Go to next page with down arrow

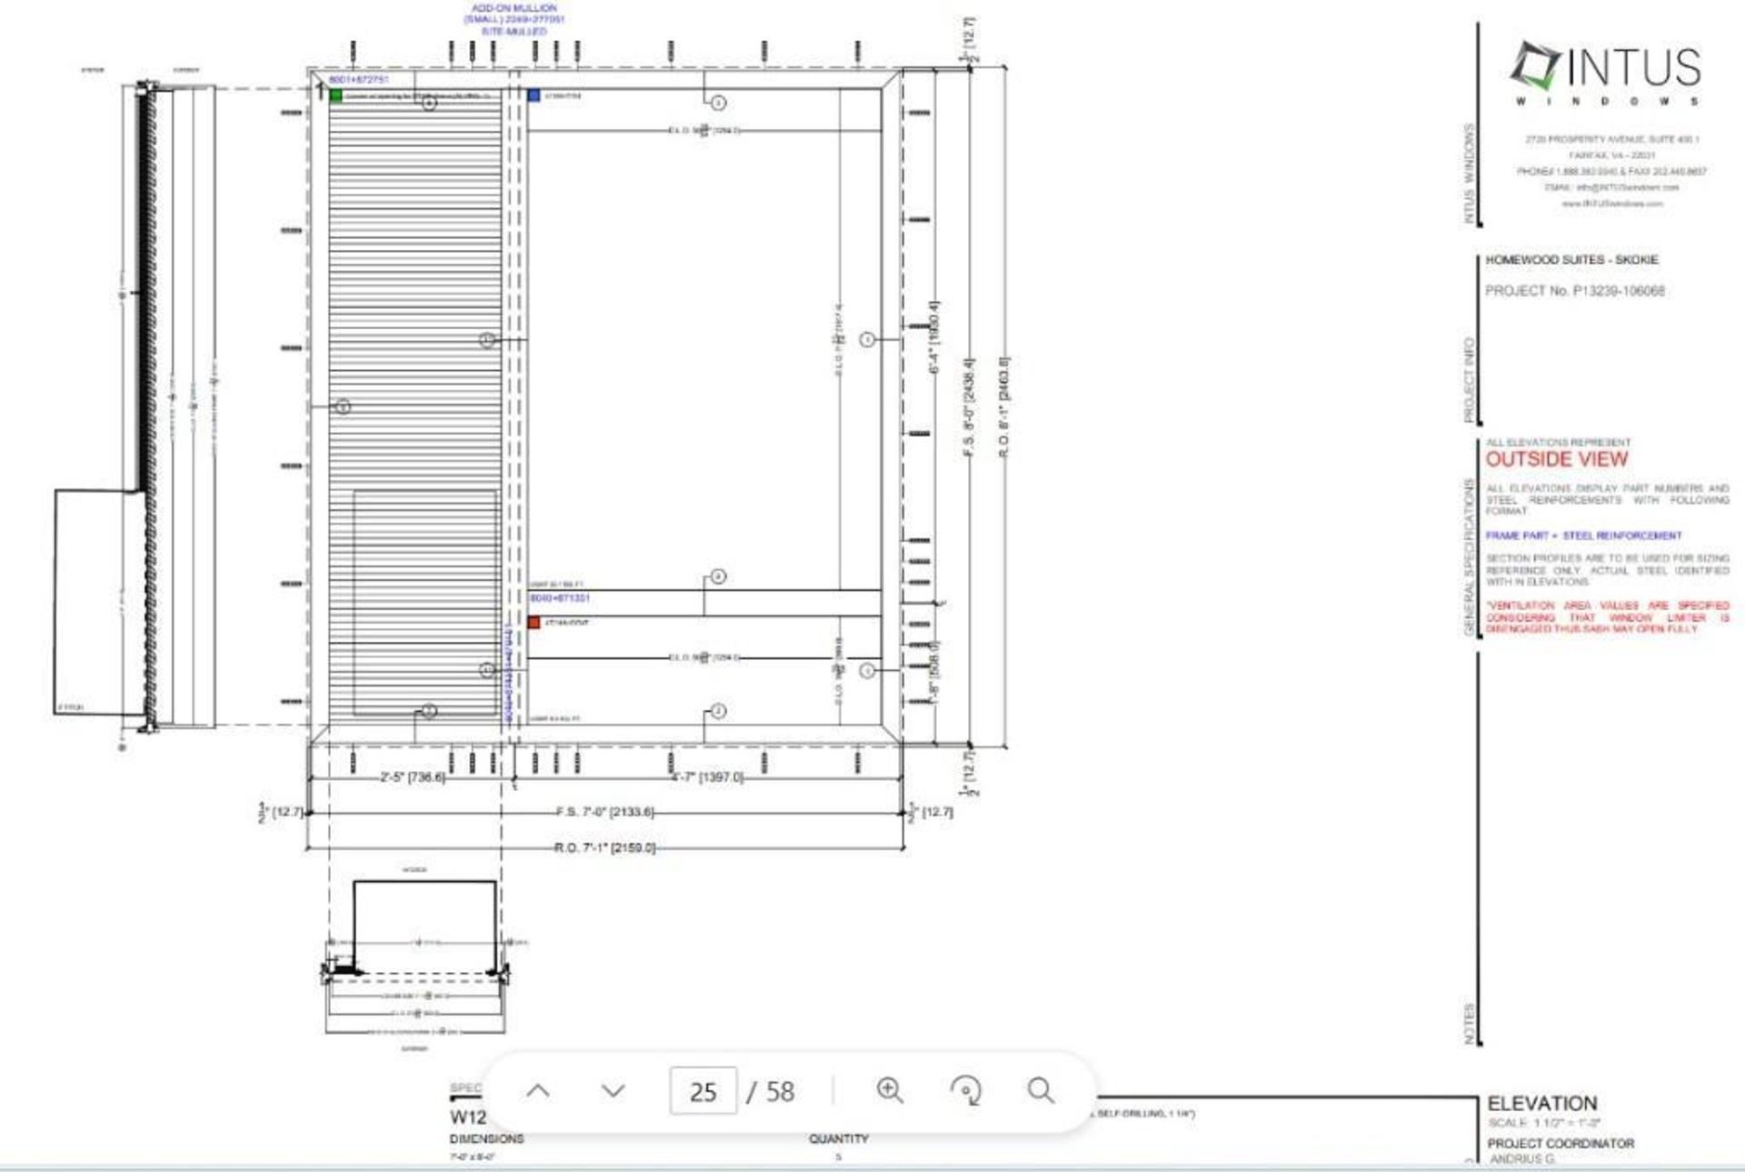coord(613,1091)
